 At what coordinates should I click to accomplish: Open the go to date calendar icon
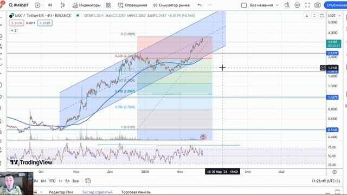(88, 181)
